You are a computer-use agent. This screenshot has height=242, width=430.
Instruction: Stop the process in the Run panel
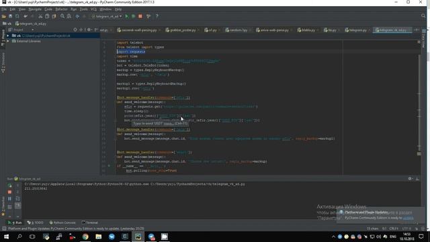click(x=9, y=192)
